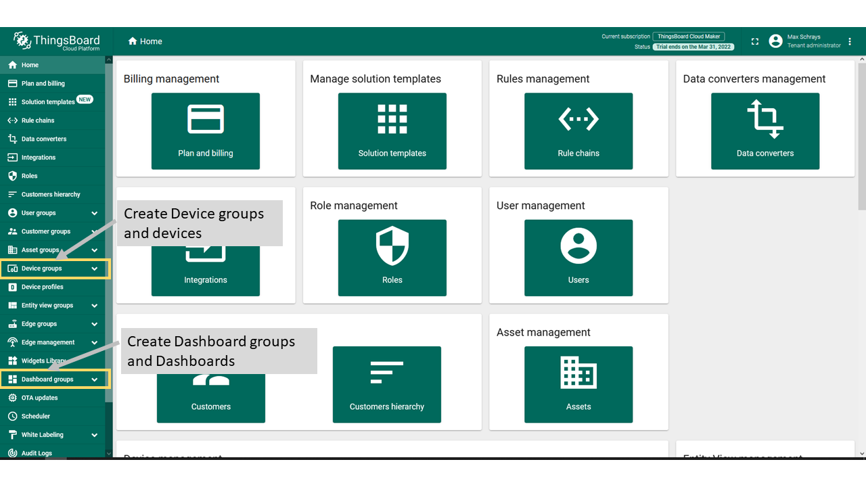Expand the Dashboard groups chevron
The height and width of the screenshot is (487, 866).
click(x=95, y=379)
